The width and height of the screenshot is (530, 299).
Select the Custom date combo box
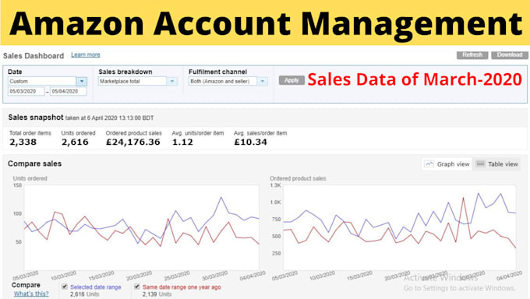click(48, 82)
